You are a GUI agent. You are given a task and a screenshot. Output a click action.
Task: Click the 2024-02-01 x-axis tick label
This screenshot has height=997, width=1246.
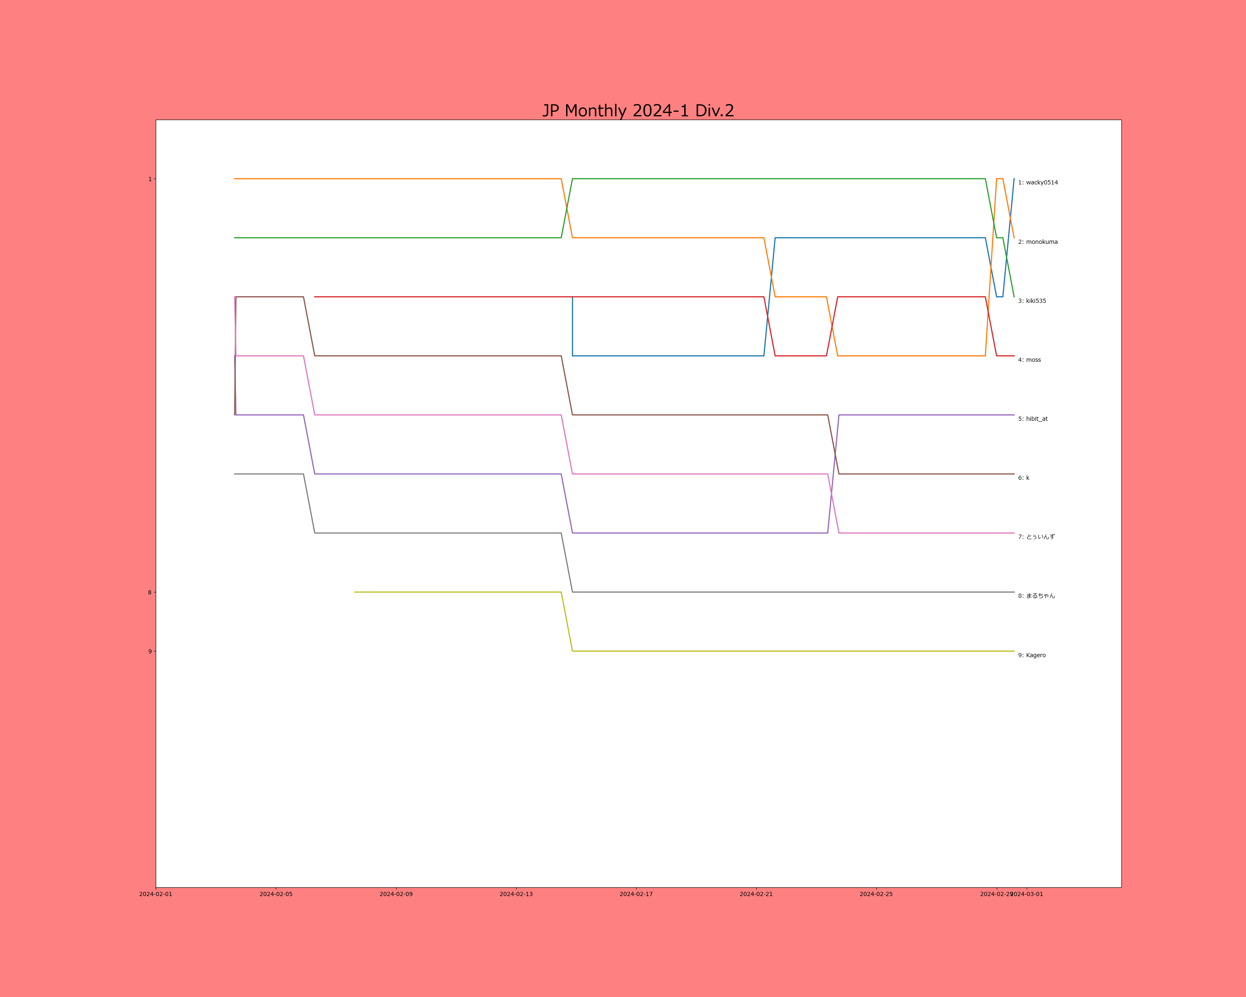coord(155,894)
